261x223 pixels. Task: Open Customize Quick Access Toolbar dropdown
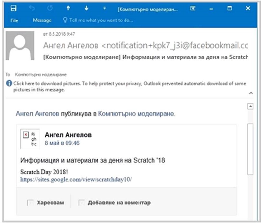click(104, 9)
